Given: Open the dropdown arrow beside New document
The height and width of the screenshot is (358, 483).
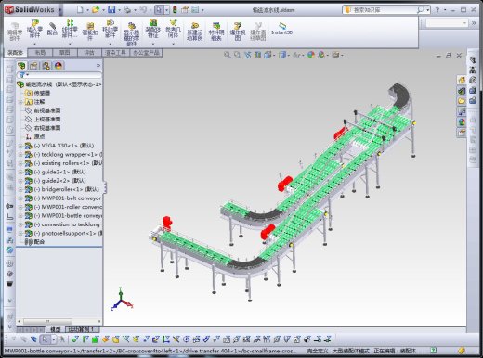Looking at the screenshot, I should 87,10.
